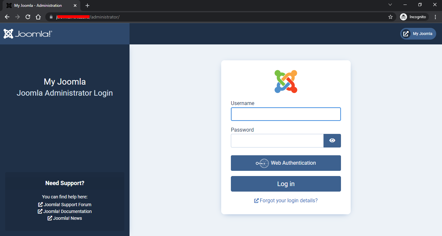Click the Joomla! logo in header
Screen dimensions: 442x236
(28, 34)
